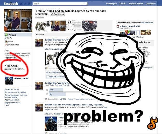The height and width of the screenshot is (134, 162).
Task: Select the Prikbord tab in sidebar
Action: (x=18, y=35)
